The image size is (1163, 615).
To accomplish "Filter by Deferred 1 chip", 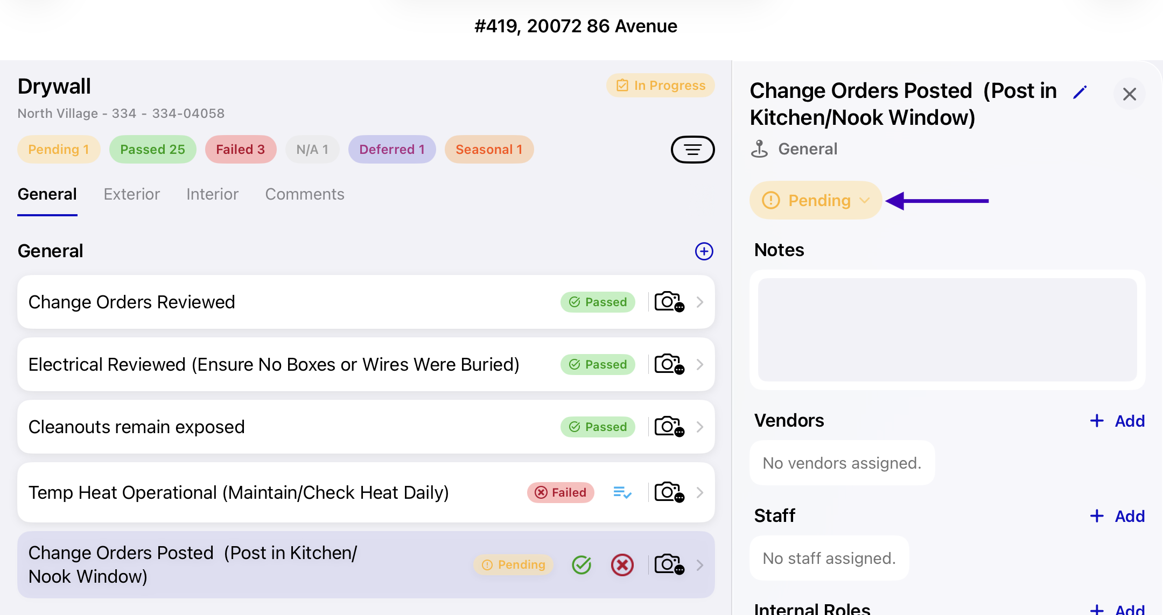I will (392, 149).
